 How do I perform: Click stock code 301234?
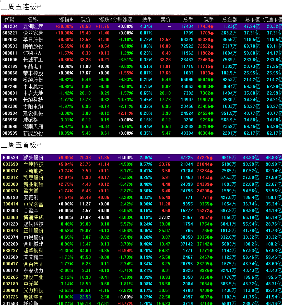pyautogui.click(x=10, y=26)
